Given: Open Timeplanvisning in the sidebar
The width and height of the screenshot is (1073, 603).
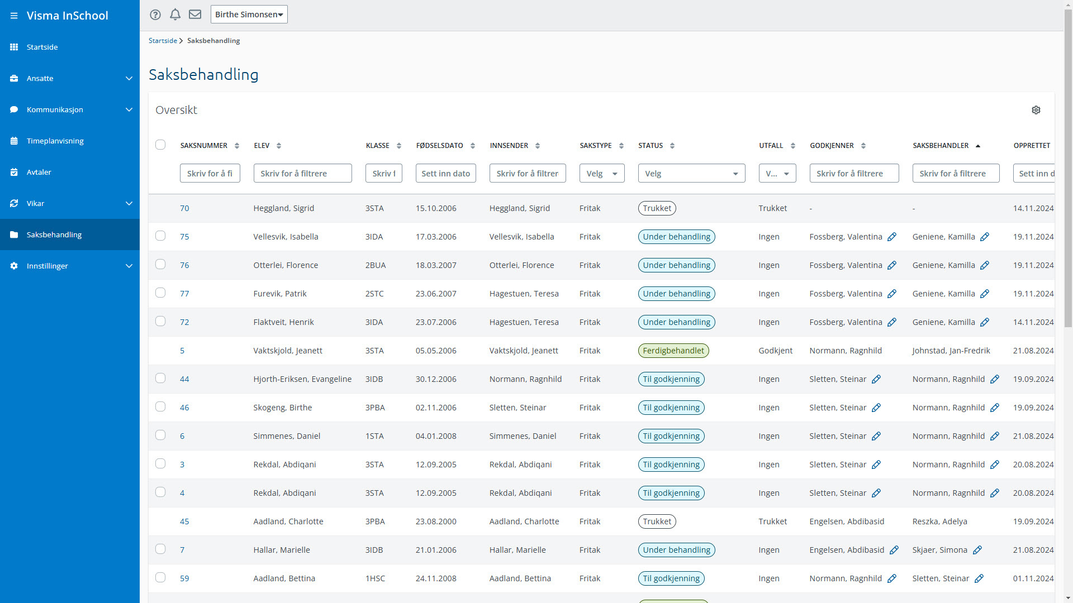Looking at the screenshot, I should (55, 141).
